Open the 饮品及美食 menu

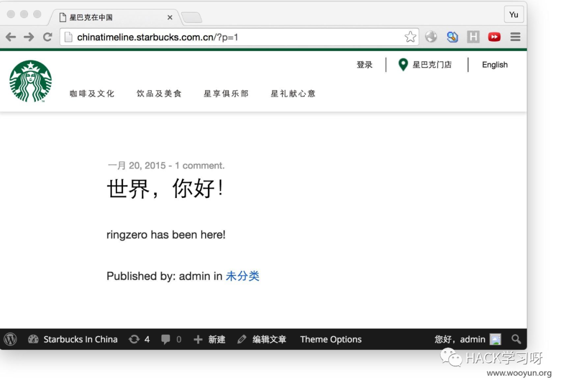[159, 94]
